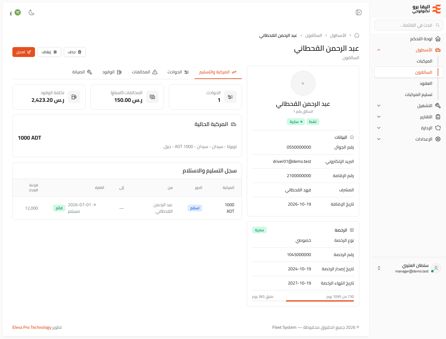Click the Eleva Pro logo
Image resolution: width=446 pixels, height=339 pixels.
click(427, 9)
